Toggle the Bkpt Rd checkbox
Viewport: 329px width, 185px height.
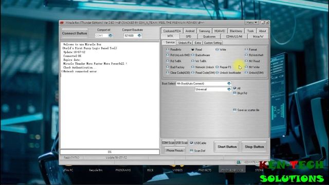(x=234, y=93)
